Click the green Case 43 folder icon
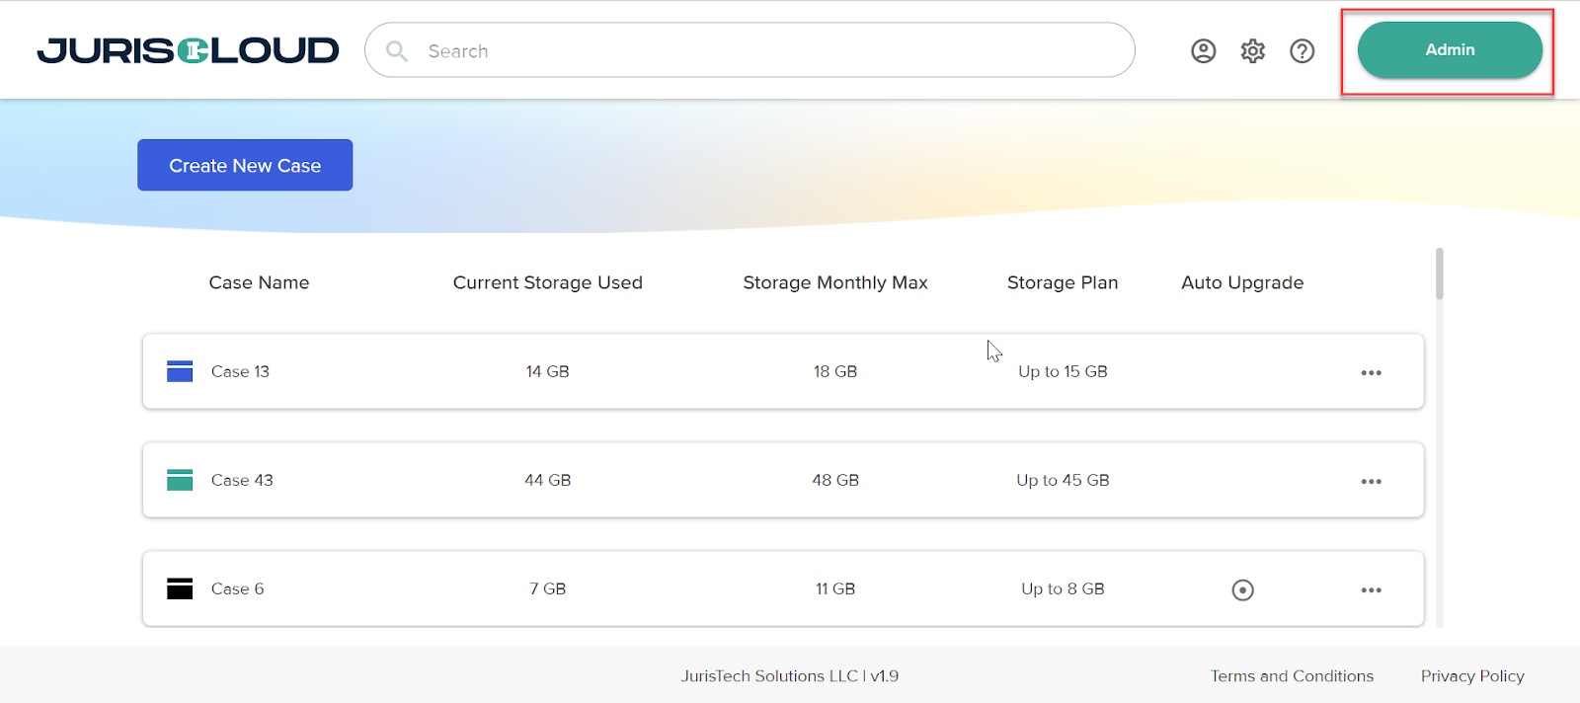1580x703 pixels. 180,480
